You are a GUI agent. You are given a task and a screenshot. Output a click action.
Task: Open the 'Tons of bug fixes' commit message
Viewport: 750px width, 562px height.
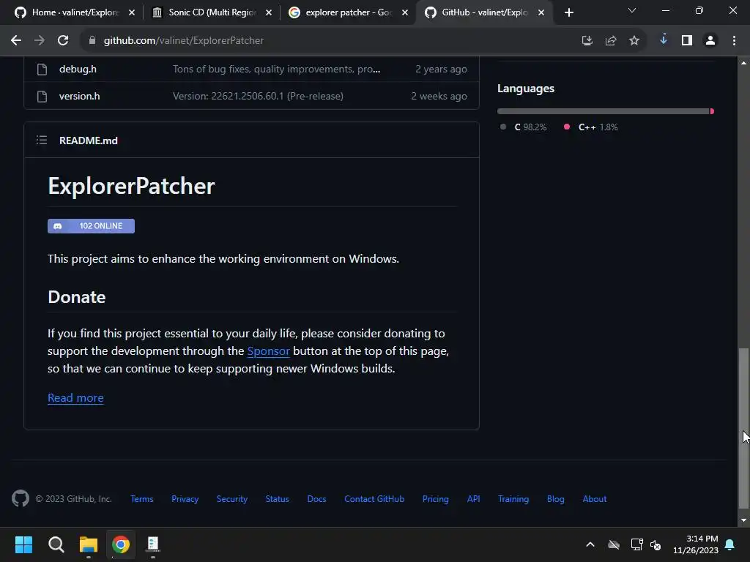click(276, 69)
